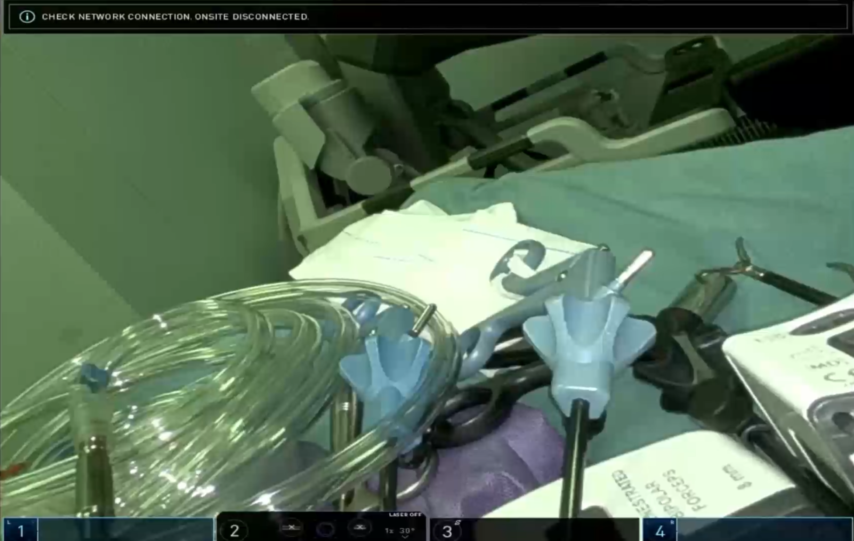The image size is (854, 541).
Task: Open the 30° scope angle dropdown
Action: [407, 531]
